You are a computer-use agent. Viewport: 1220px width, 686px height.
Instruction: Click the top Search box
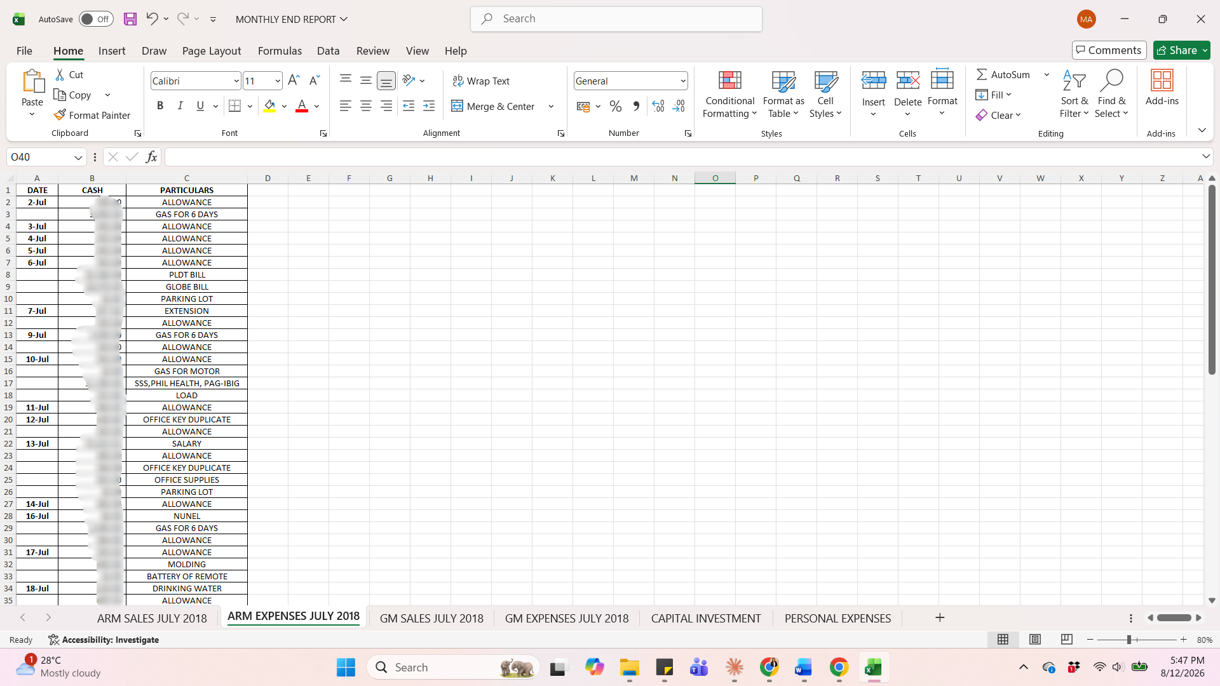tap(616, 19)
